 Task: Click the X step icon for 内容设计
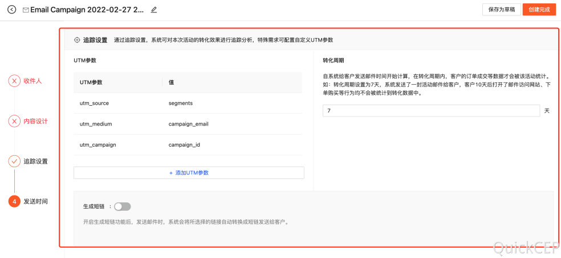(x=14, y=121)
